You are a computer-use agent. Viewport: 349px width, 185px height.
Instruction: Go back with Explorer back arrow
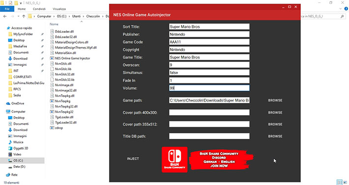(5, 16)
